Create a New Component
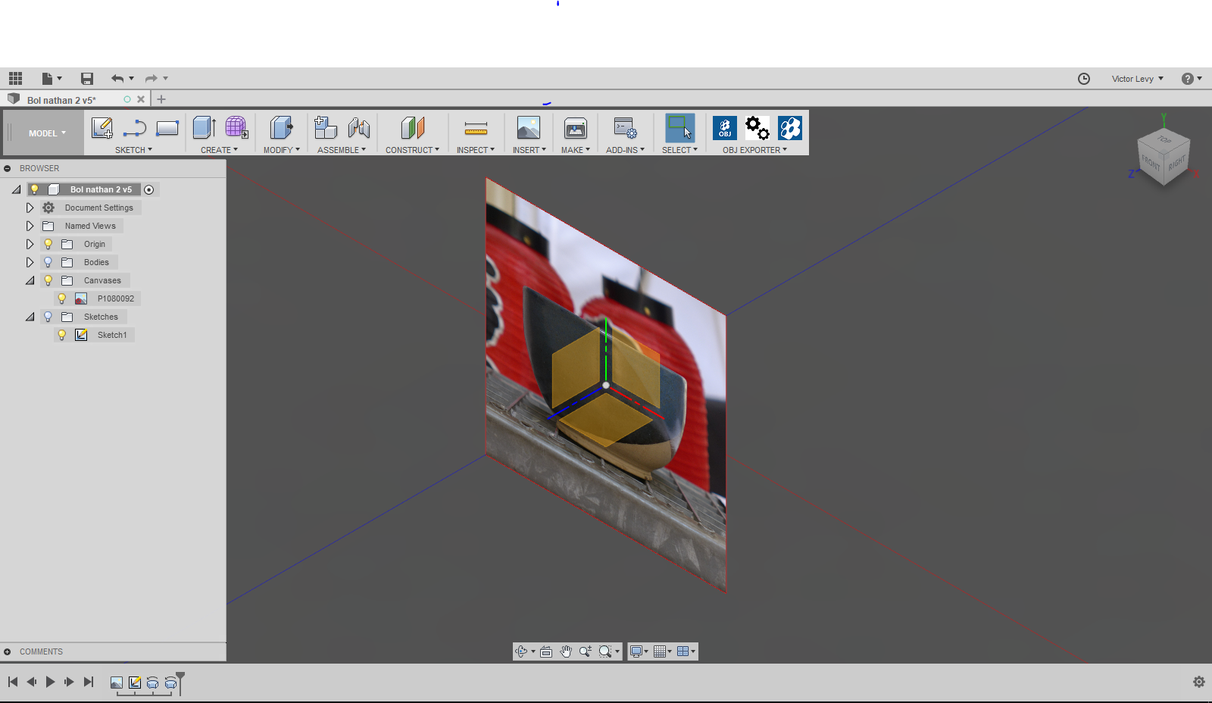Image resolution: width=1212 pixels, height=703 pixels. pos(326,128)
